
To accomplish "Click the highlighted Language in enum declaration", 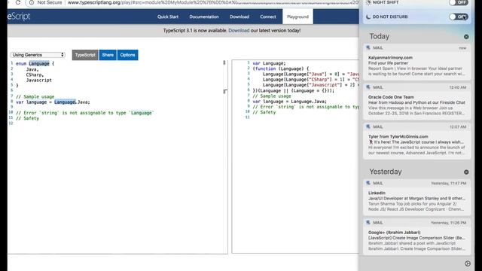I will tap(39, 63).
